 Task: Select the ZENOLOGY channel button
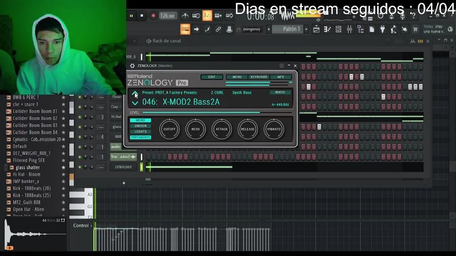[123, 167]
